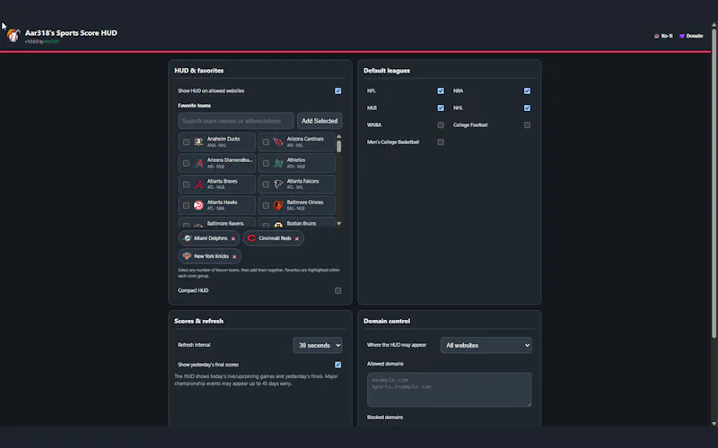The height and width of the screenshot is (448, 718).
Task: Select the Cincinnati Reds favorite chip
Action: coord(273,238)
